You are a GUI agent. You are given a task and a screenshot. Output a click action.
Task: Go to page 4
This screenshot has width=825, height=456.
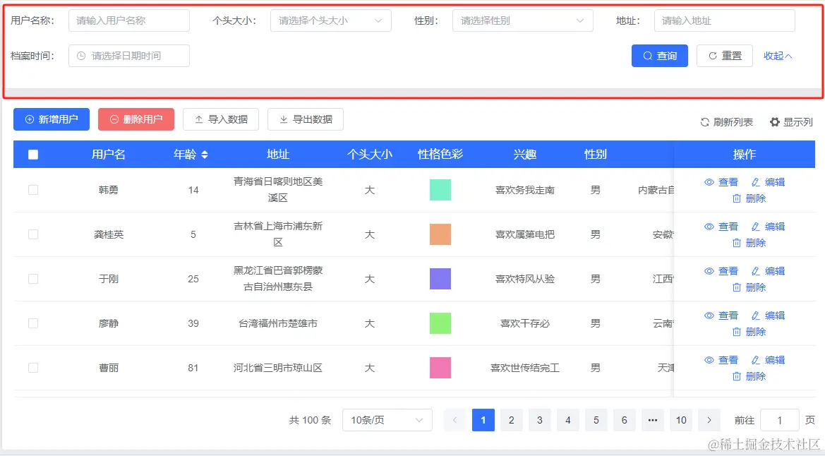(x=567, y=420)
